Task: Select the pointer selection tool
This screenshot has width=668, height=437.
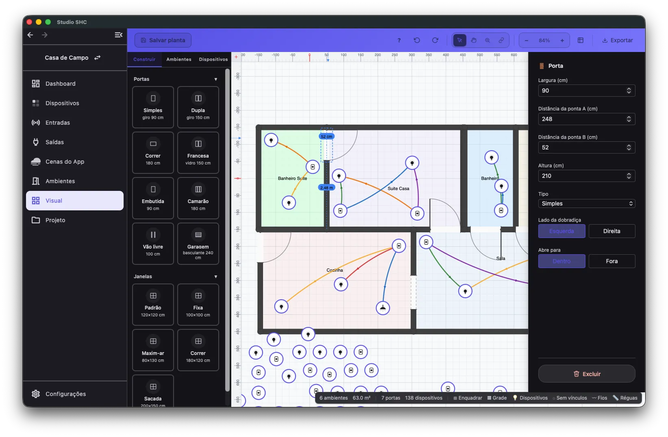Action: 459,40
